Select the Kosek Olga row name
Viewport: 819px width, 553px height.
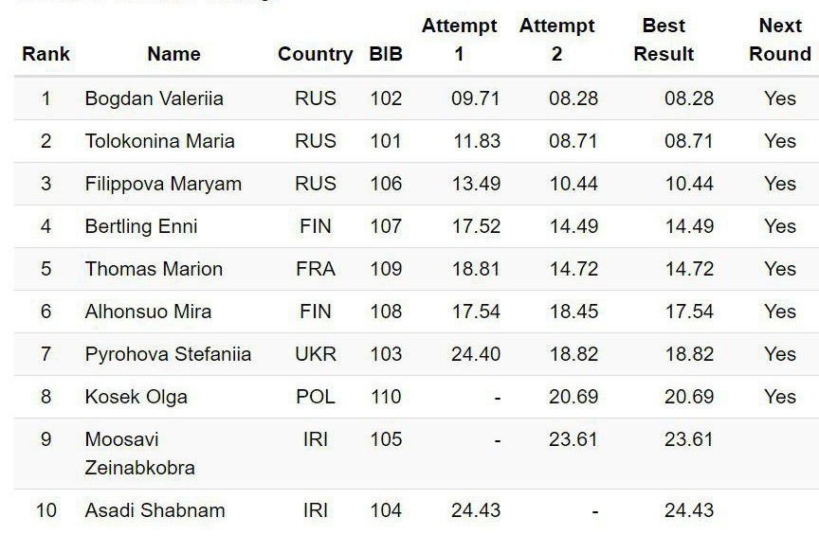point(136,397)
